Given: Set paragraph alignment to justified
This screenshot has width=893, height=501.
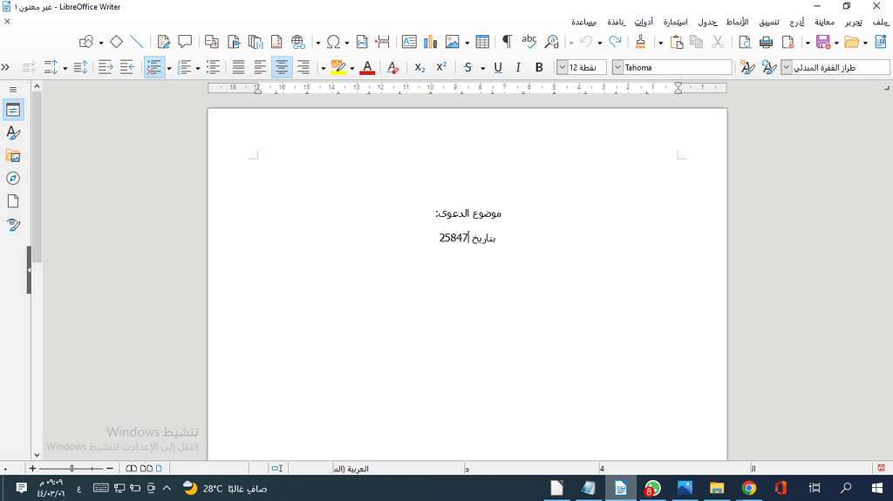Looking at the screenshot, I should point(239,67).
